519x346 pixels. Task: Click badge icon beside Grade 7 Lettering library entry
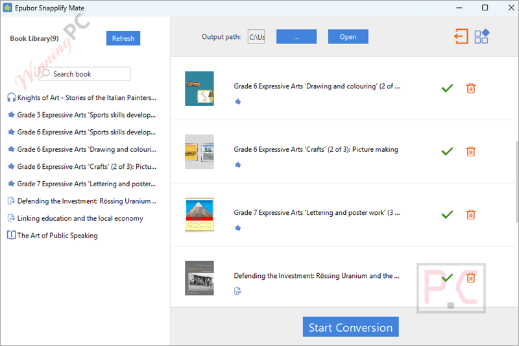pyautogui.click(x=11, y=184)
